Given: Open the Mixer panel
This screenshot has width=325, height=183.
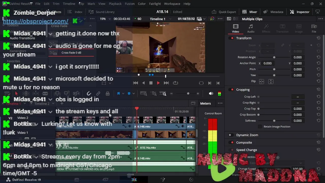Looking at the screenshot, I should pyautogui.click(x=250, y=12).
